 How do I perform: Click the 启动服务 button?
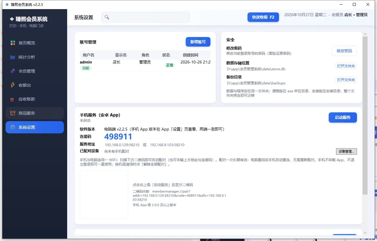tap(343, 117)
